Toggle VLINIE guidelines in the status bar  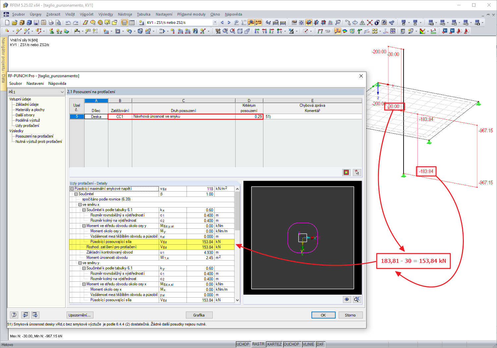[308, 344]
